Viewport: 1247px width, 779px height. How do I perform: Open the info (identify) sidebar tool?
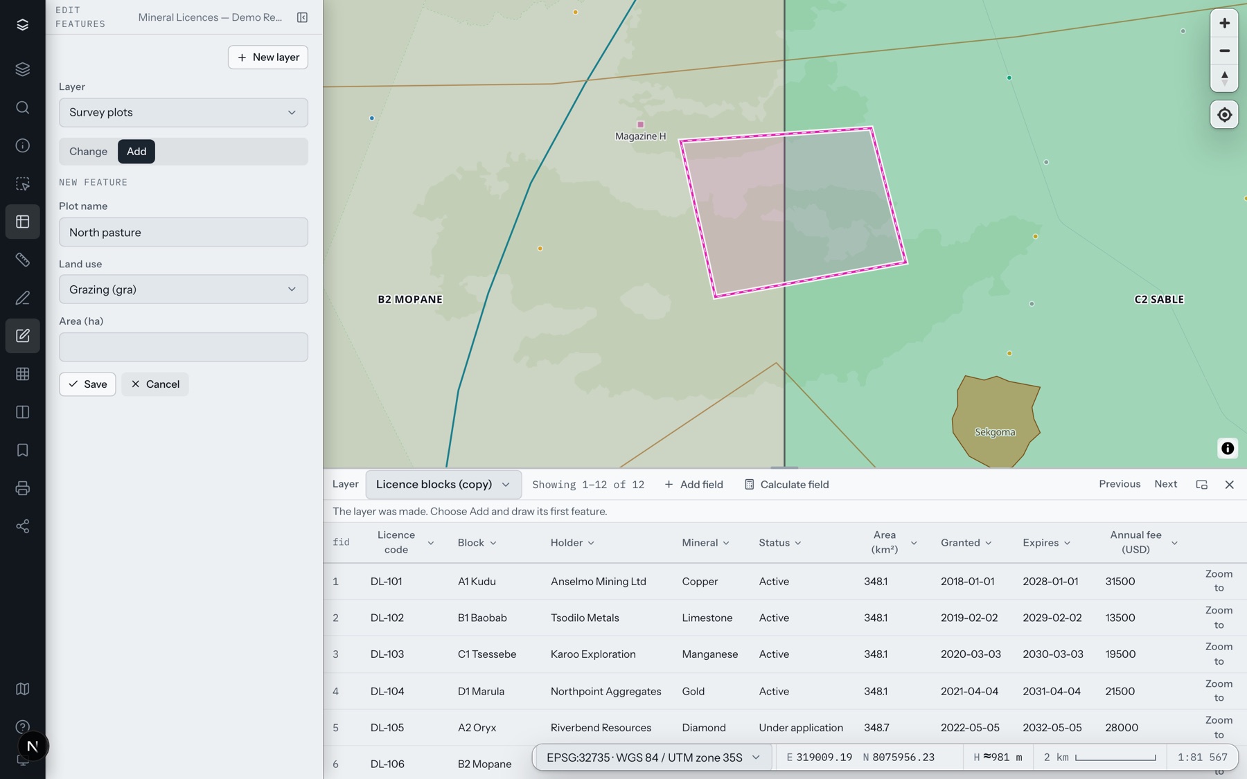22,145
